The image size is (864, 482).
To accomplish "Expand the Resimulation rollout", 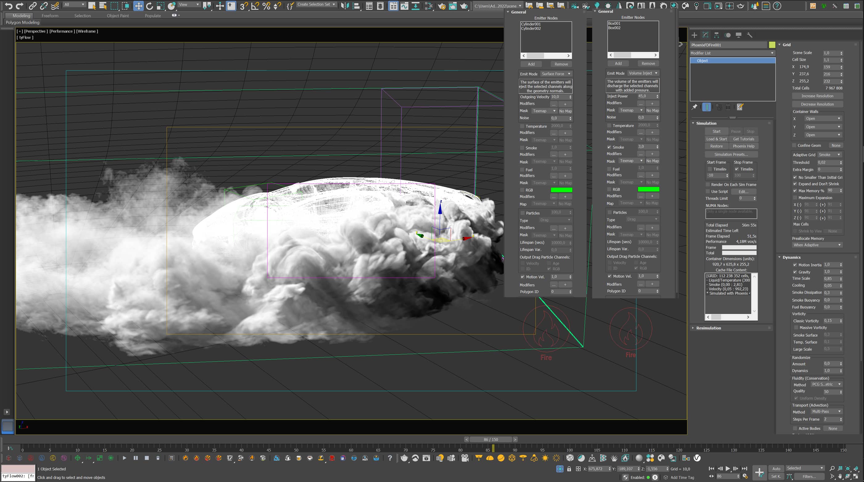I will [x=708, y=328].
